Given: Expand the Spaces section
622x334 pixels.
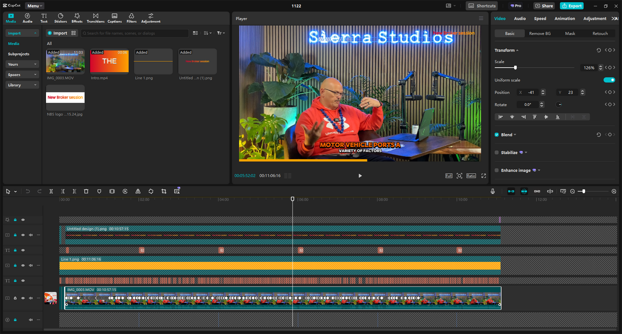Looking at the screenshot, I should tap(22, 75).
